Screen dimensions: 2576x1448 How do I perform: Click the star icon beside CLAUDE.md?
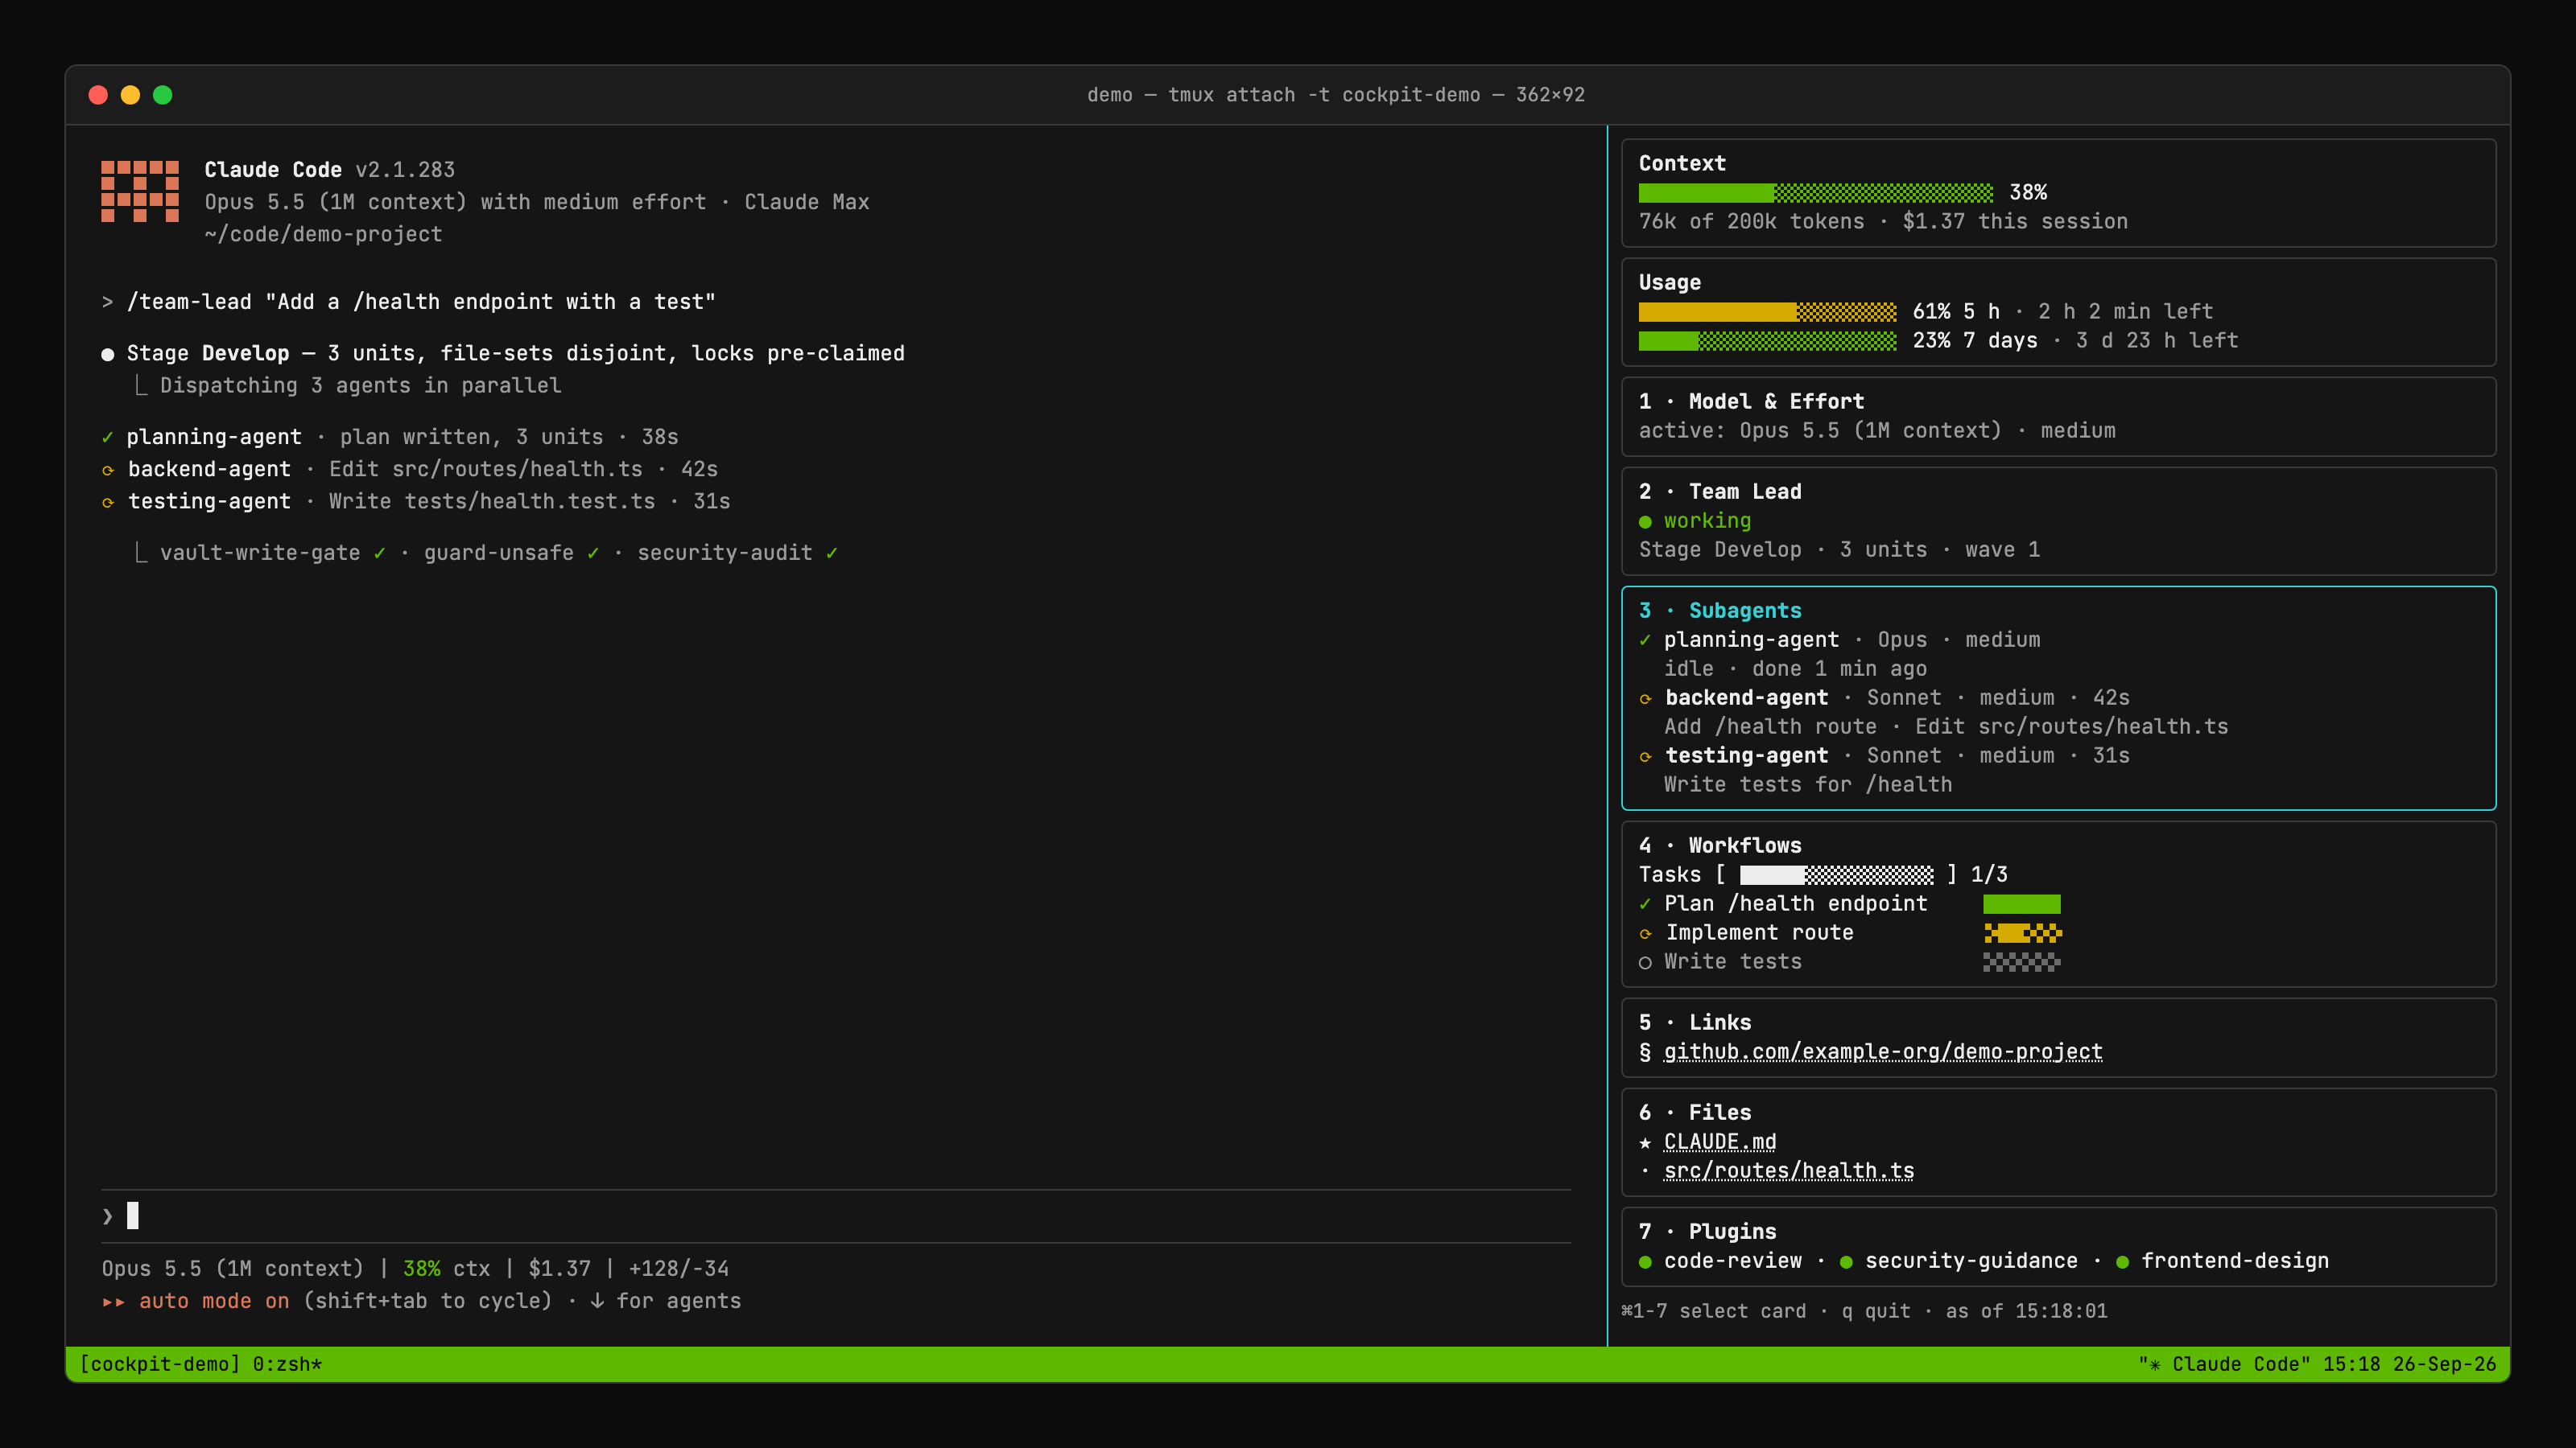pos(1645,1142)
